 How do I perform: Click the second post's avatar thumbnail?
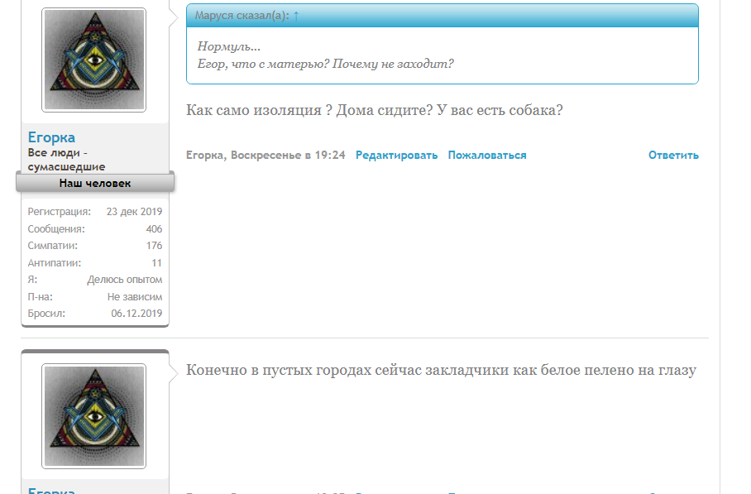click(x=94, y=415)
